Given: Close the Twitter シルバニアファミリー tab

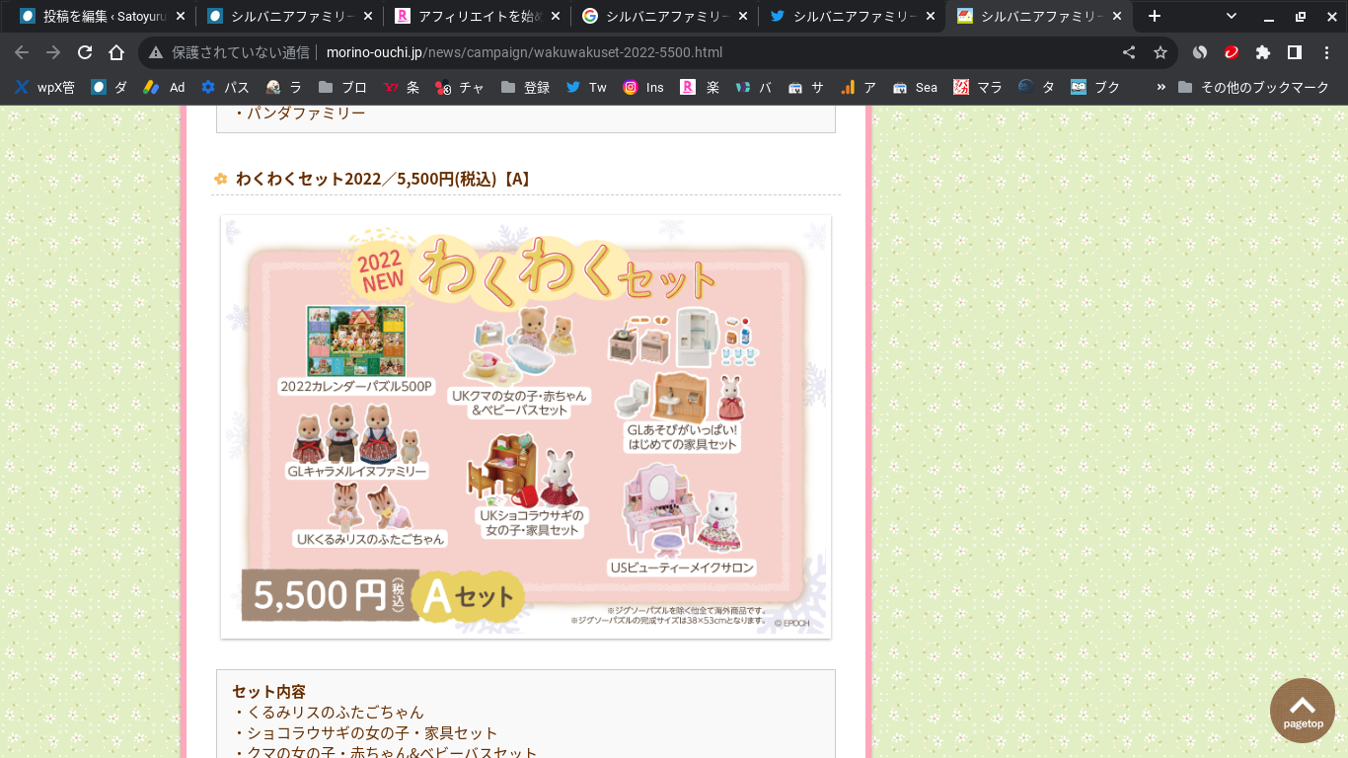Looking at the screenshot, I should [930, 16].
